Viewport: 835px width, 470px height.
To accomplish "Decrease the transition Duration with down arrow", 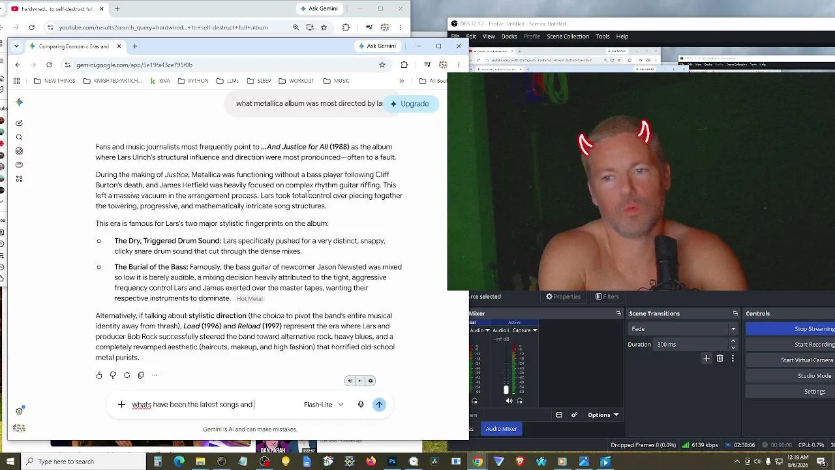I will (x=733, y=348).
